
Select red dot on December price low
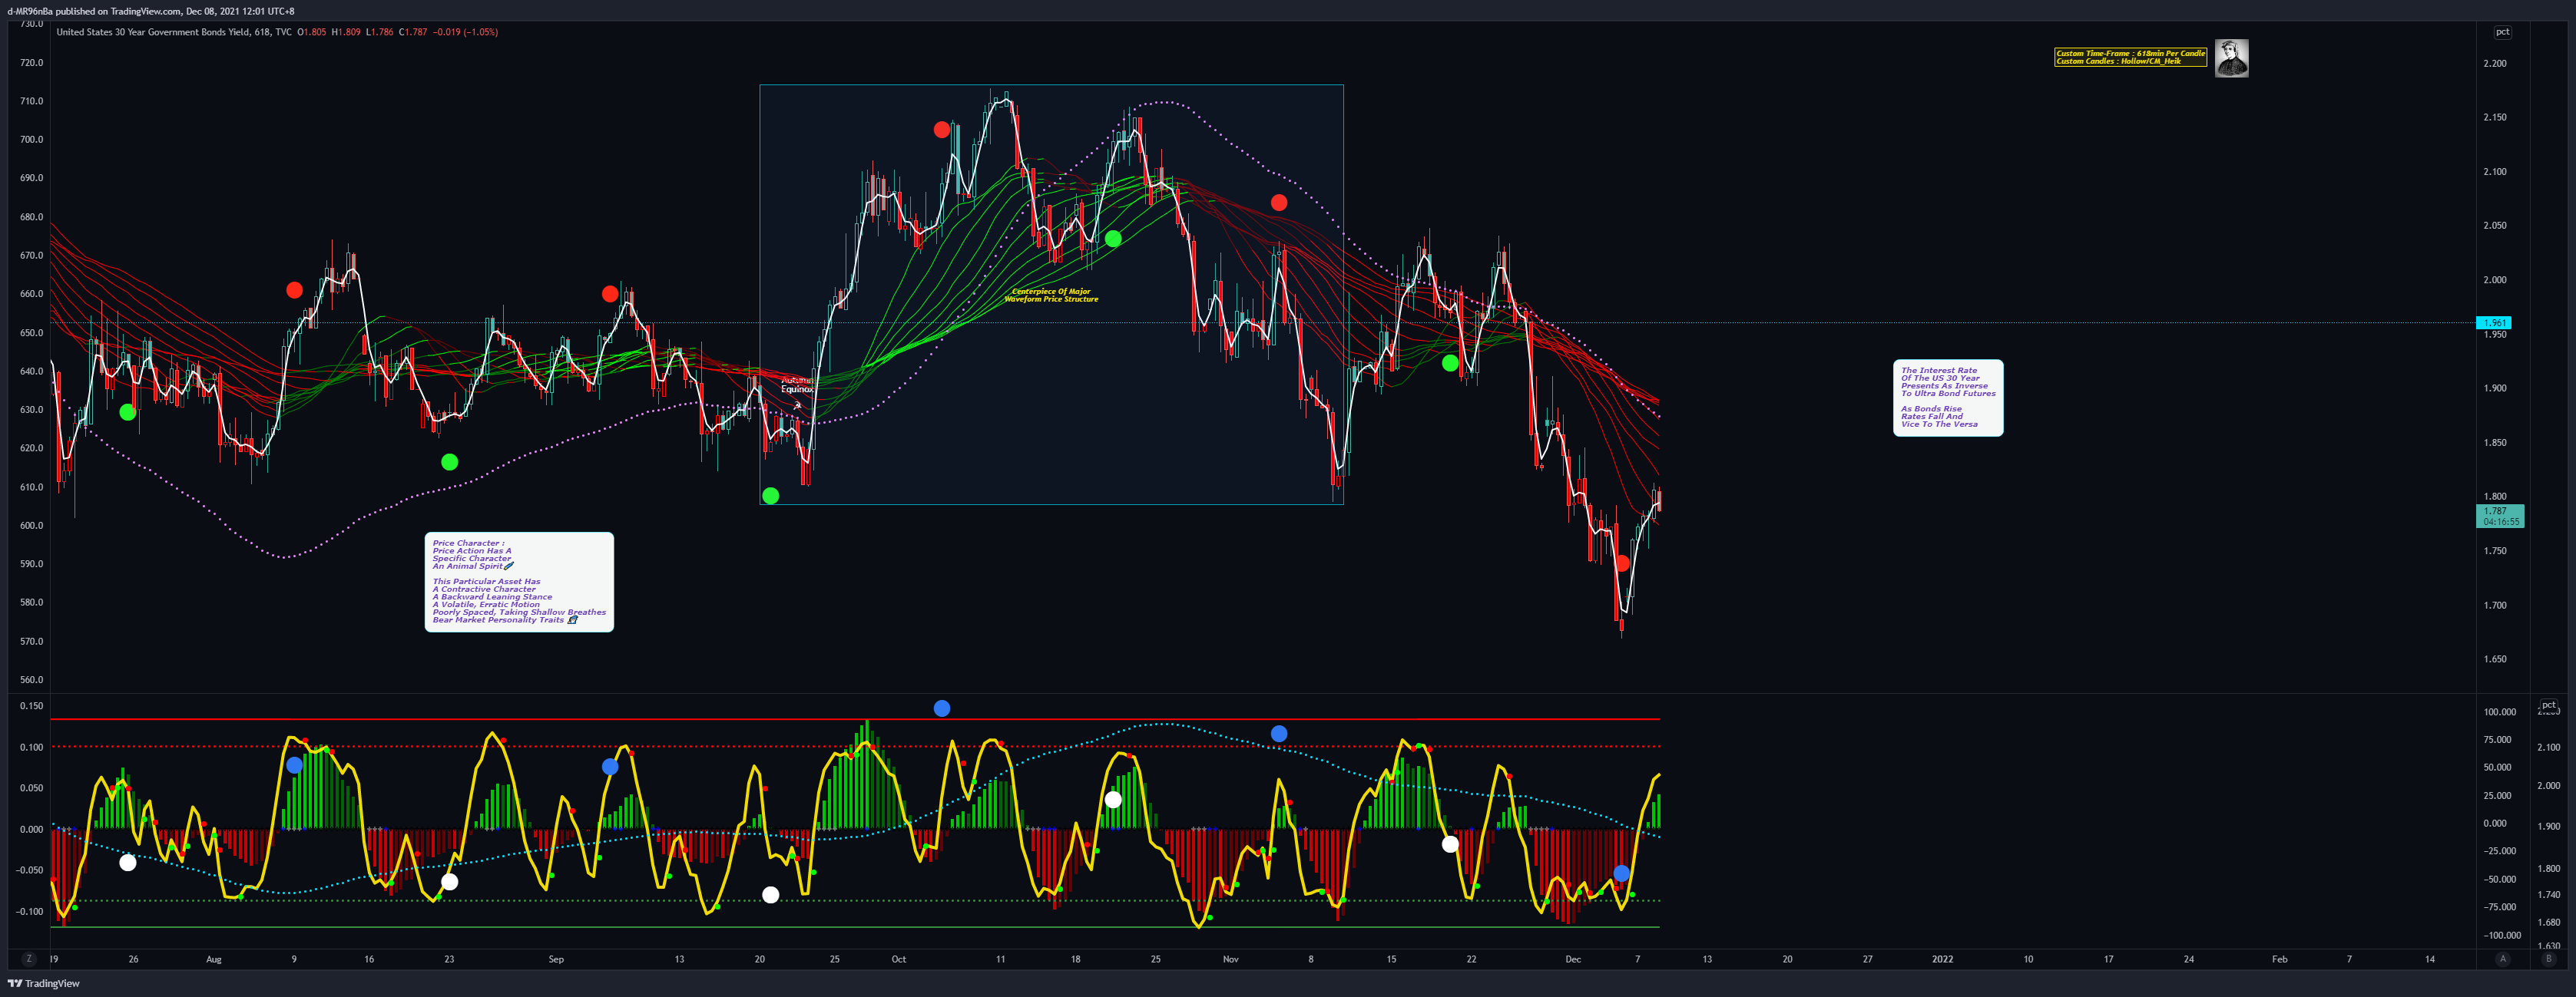1621,563
